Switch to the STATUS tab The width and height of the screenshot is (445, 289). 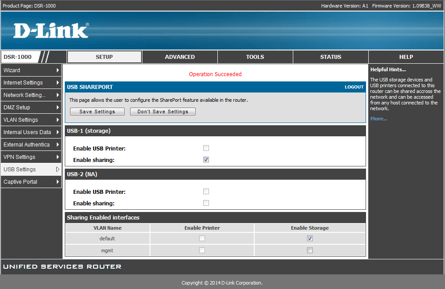pos(331,57)
